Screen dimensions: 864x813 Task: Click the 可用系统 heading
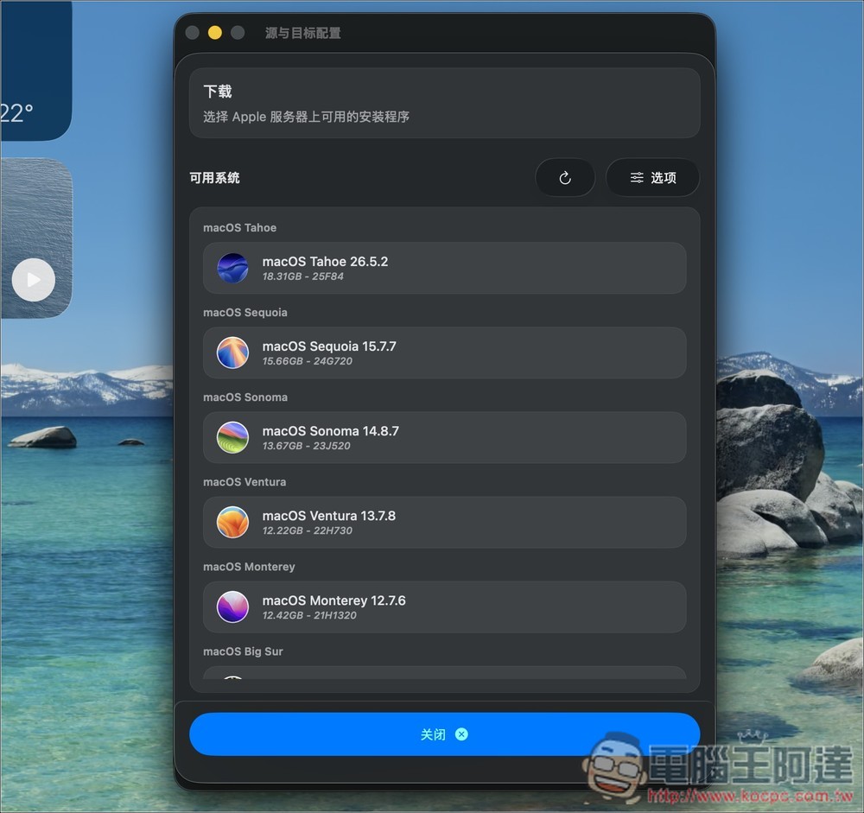click(x=214, y=178)
